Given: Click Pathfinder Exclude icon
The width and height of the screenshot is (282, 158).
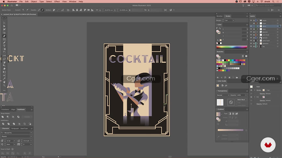Looking at the screenshot, I should (x=18, y=117).
